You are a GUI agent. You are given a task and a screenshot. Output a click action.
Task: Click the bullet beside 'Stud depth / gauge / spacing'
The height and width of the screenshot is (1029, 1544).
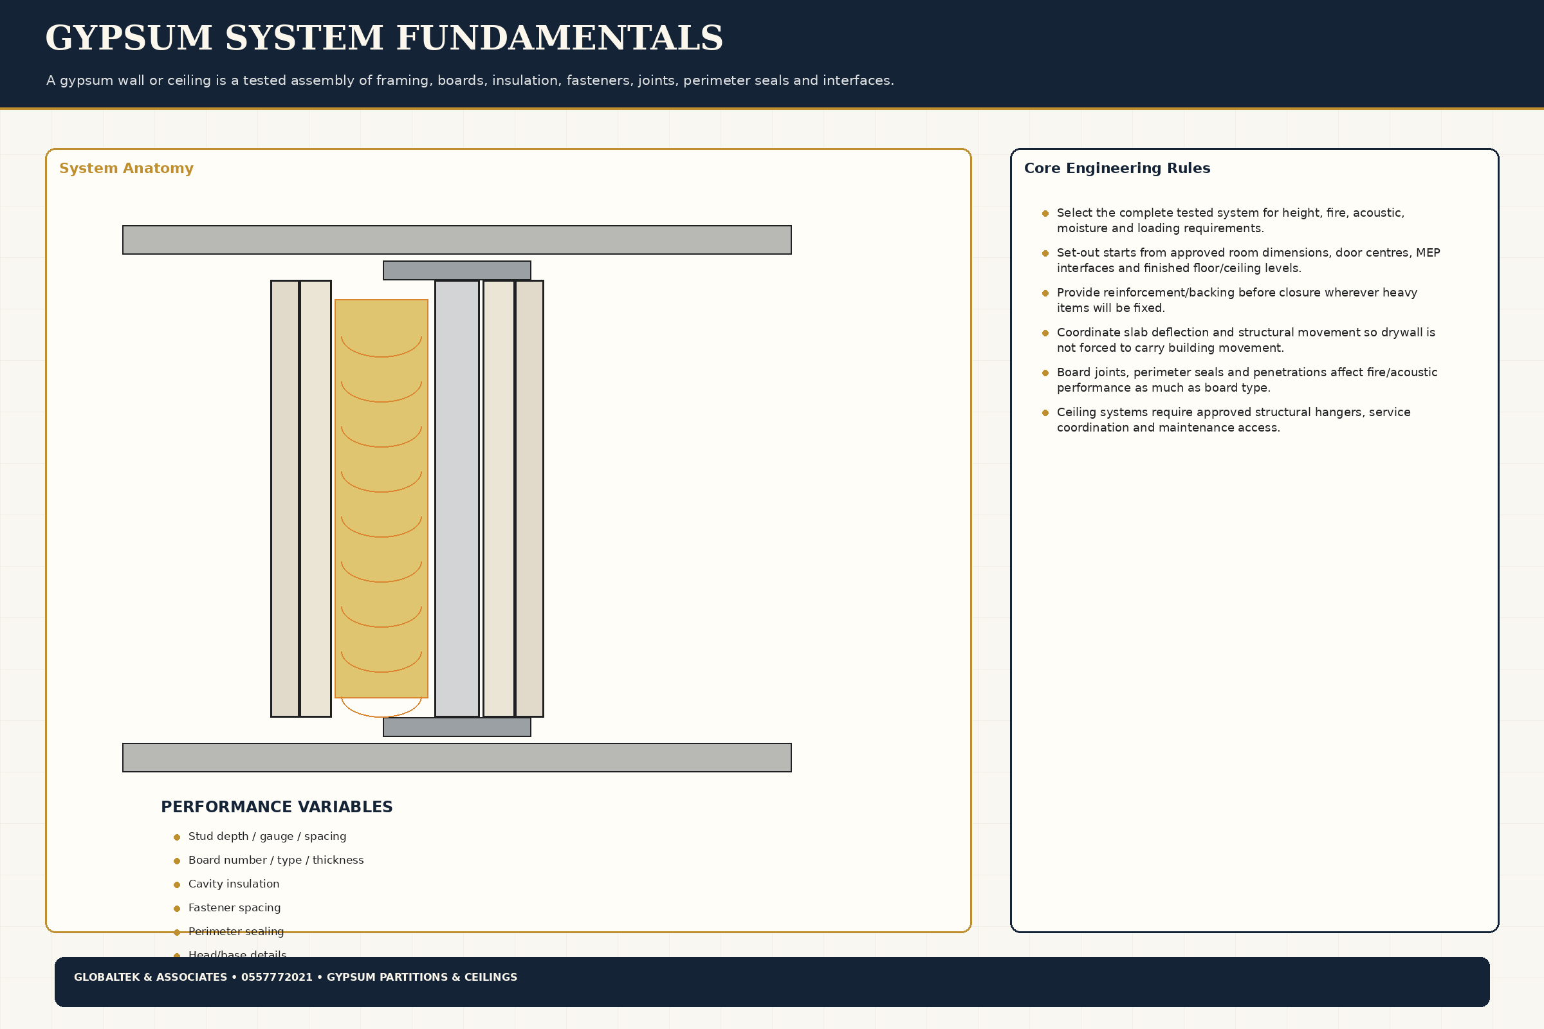click(176, 837)
